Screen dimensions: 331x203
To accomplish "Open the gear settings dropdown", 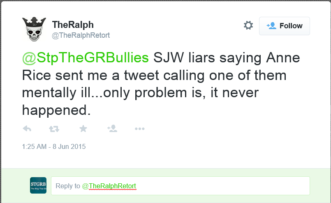I will [x=248, y=25].
